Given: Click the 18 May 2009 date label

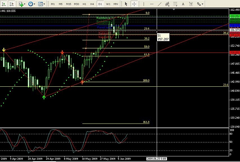Looking at the screenshot, I should [90, 159].
